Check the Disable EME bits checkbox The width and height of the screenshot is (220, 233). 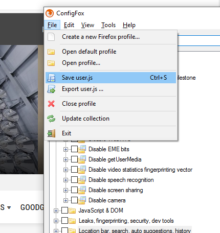[74, 149]
